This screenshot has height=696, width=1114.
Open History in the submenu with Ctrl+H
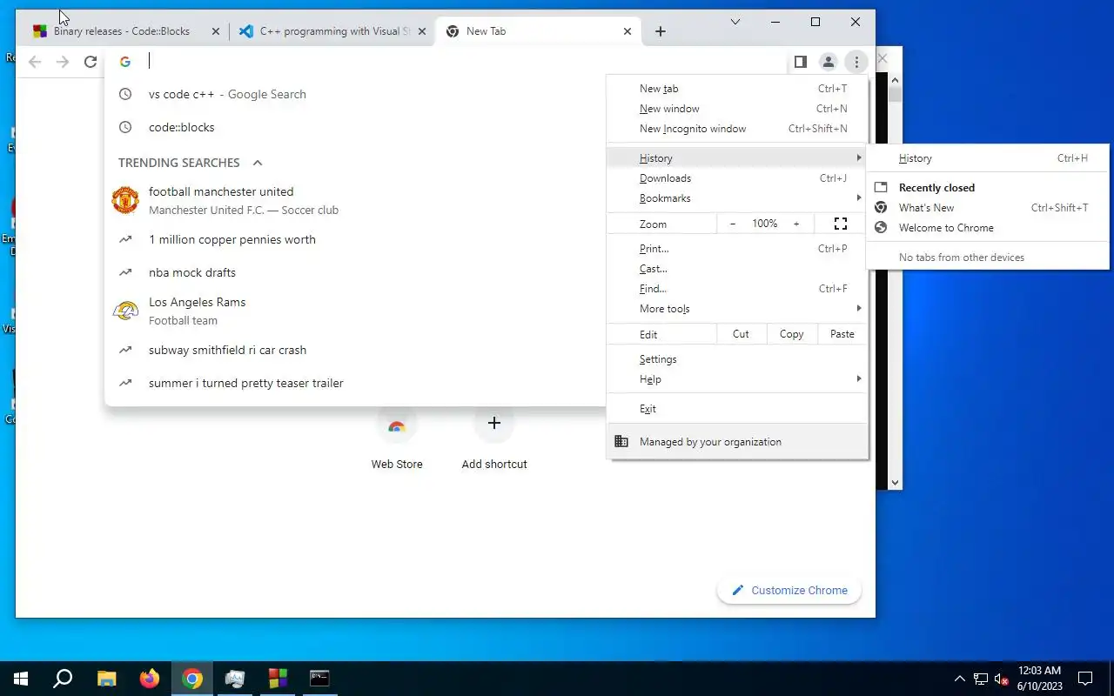click(x=988, y=158)
